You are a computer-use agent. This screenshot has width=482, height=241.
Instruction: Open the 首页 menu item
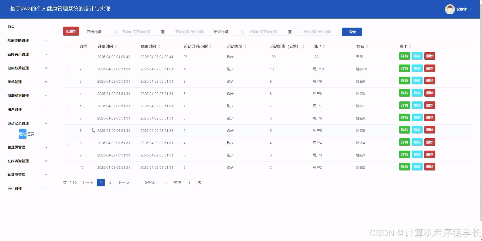[x=11, y=26]
